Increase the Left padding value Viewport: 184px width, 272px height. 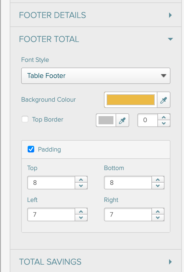click(x=81, y=212)
